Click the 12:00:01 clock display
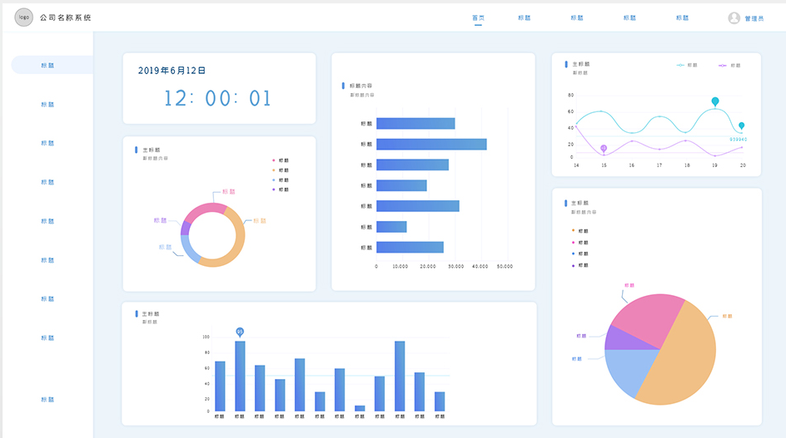The width and height of the screenshot is (786, 438). click(218, 98)
